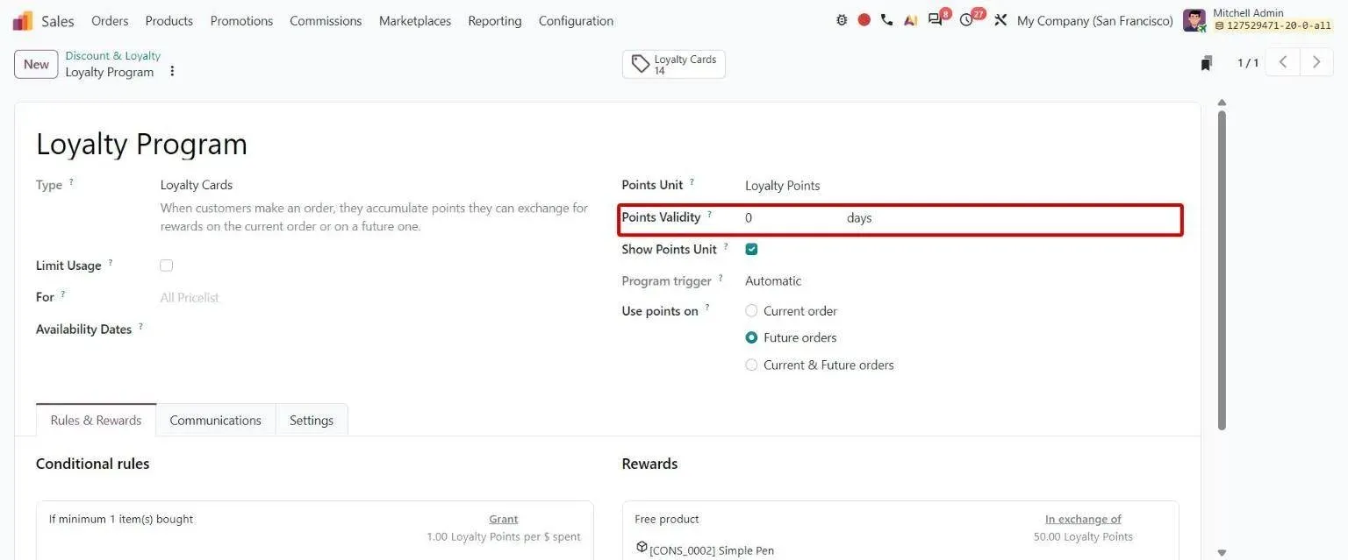Go to previous record arrow
Image resolution: width=1348 pixels, height=560 pixels.
[1283, 62]
